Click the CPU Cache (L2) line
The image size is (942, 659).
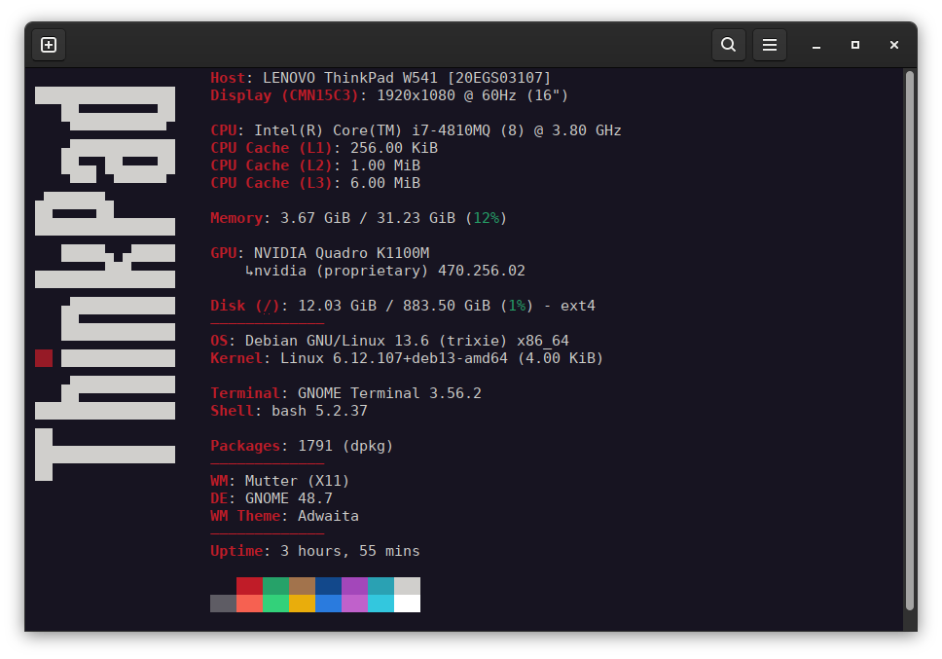click(x=314, y=165)
